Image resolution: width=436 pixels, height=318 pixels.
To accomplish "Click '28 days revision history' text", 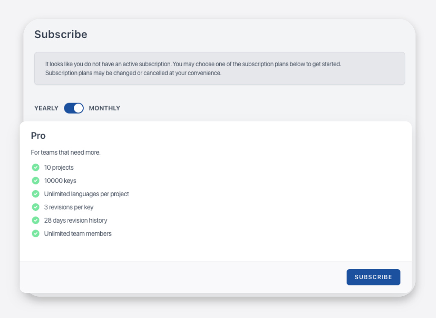I will 76,221.
